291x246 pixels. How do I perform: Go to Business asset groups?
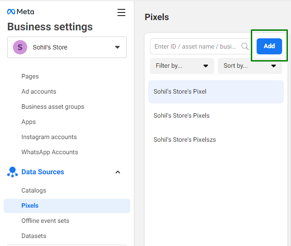[53, 107]
